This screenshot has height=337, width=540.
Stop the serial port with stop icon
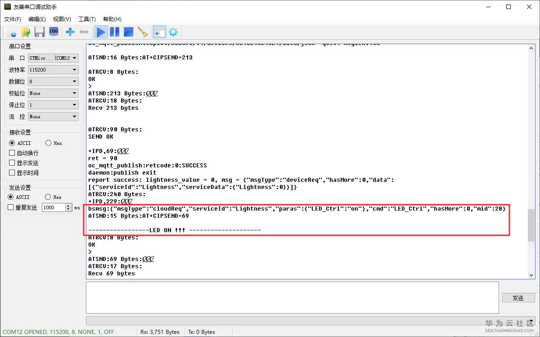129,32
